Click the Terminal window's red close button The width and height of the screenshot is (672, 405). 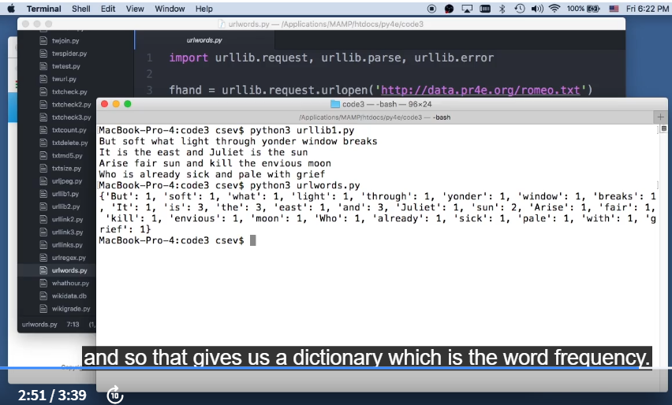104,104
